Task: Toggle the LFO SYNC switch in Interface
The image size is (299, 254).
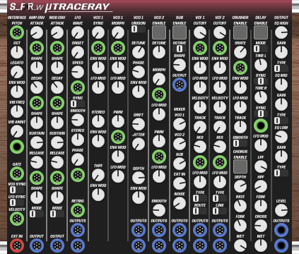Action: pos(16,202)
